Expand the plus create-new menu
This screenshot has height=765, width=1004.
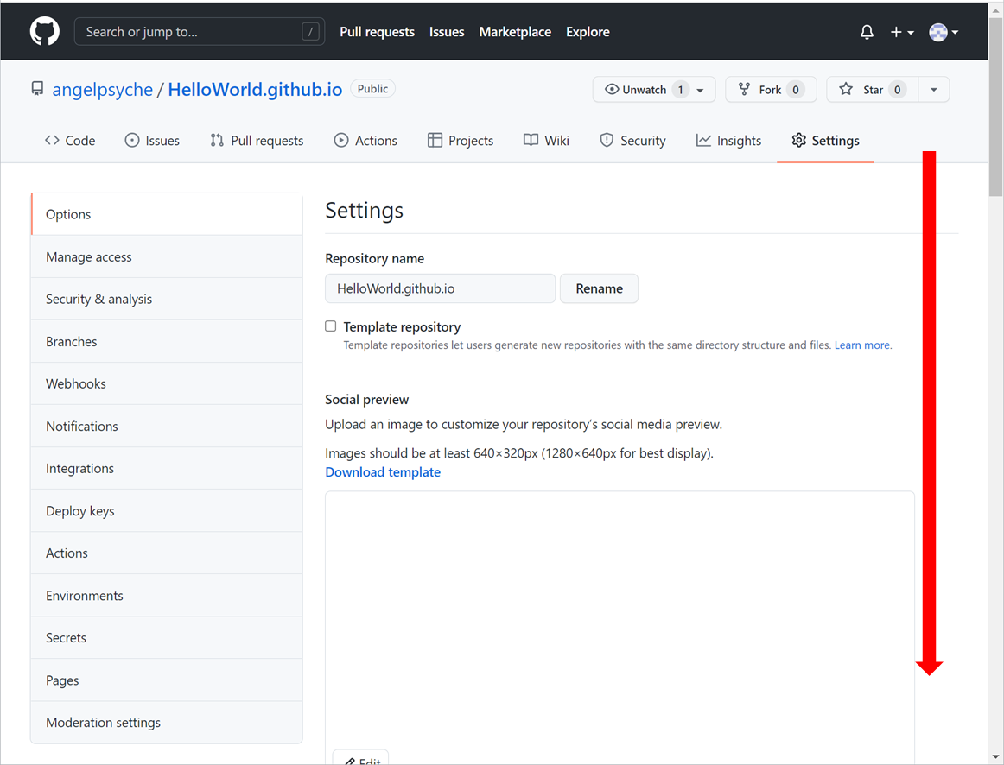pos(901,32)
